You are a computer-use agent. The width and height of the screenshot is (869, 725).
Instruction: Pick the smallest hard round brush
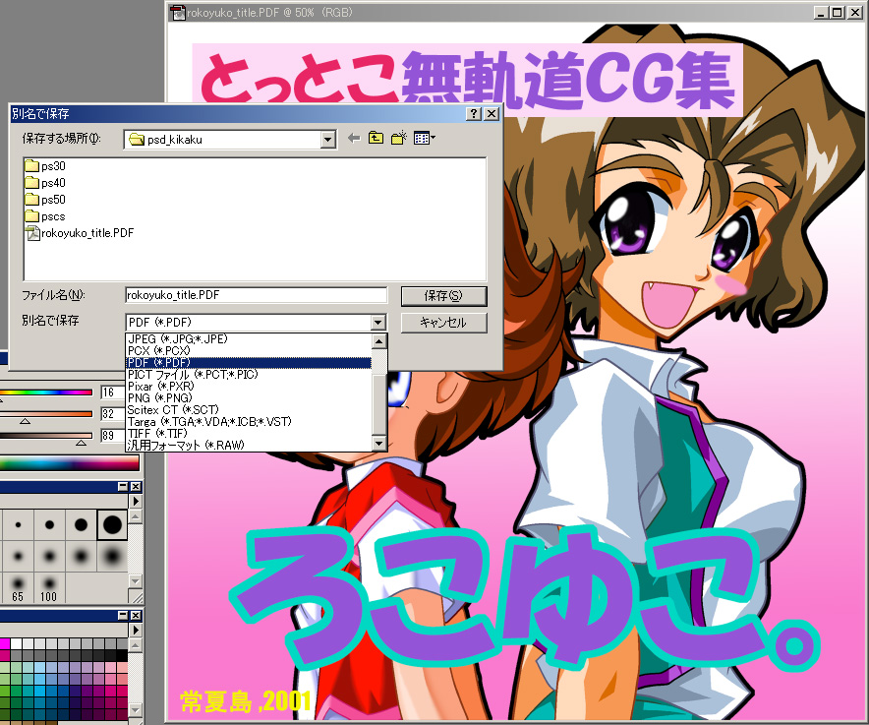[19, 524]
